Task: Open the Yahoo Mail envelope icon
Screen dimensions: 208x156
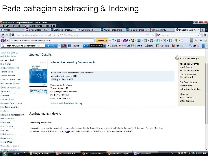Action: [139, 41]
